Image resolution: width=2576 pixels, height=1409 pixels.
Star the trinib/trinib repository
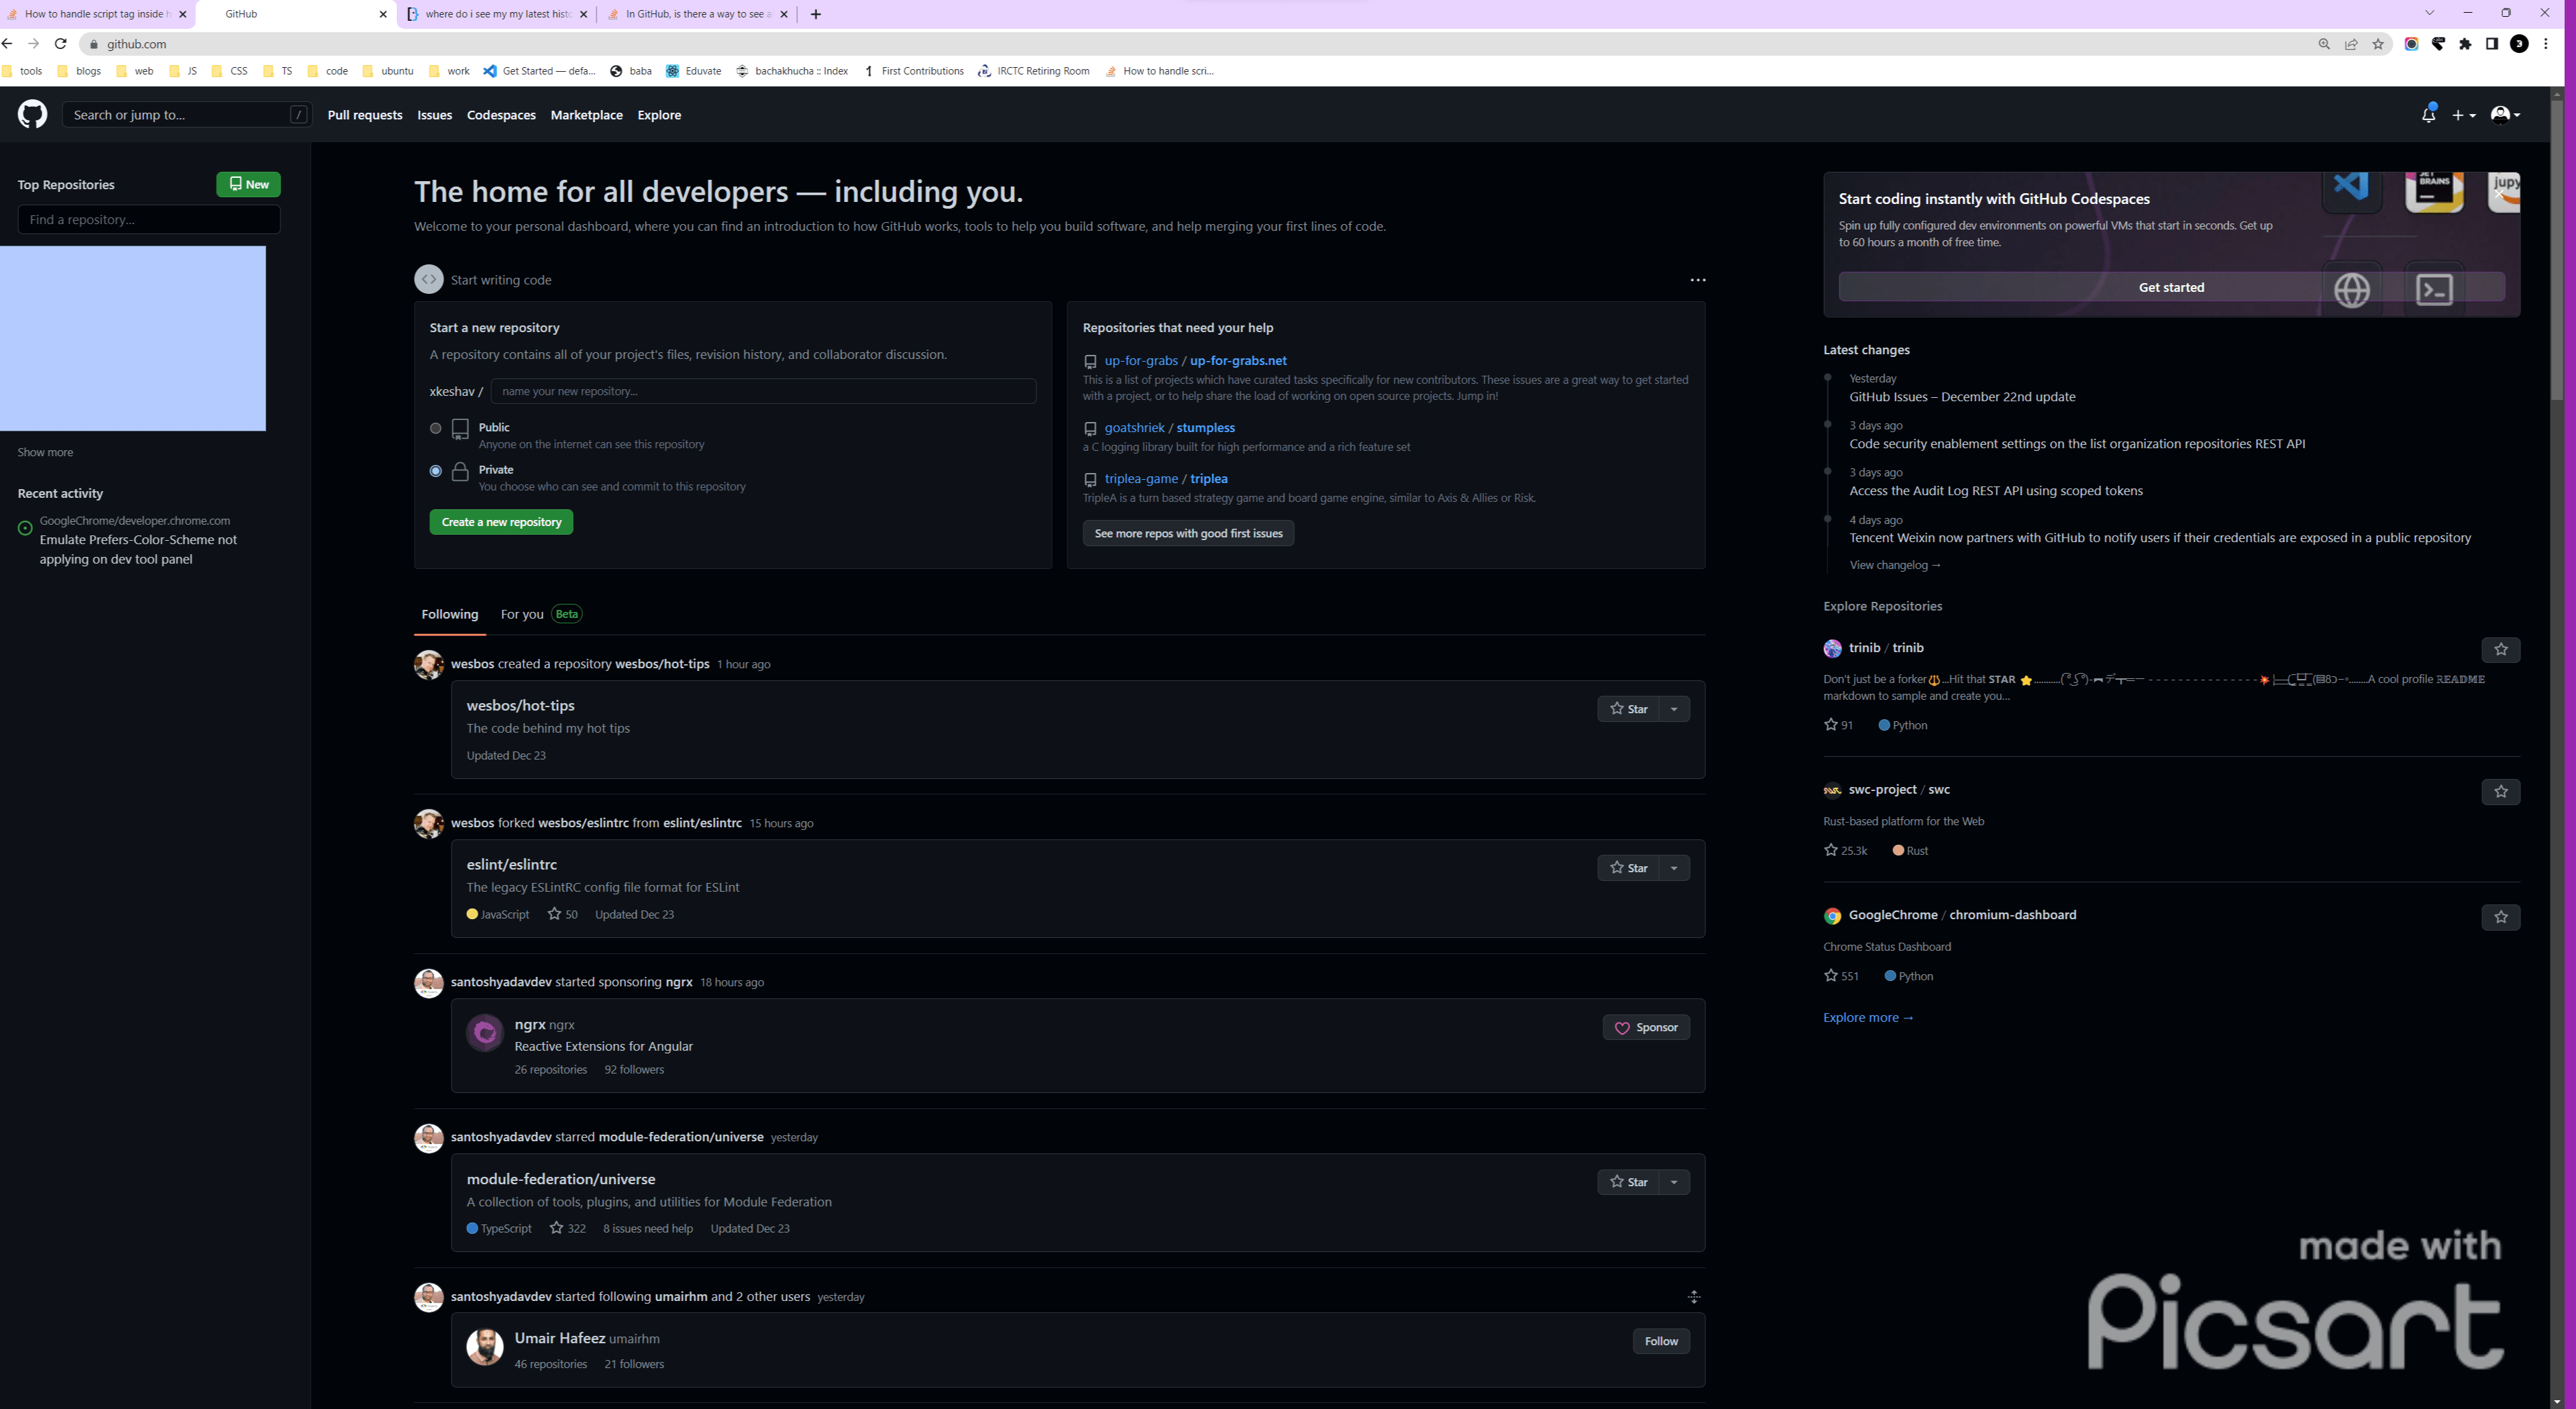2500,650
